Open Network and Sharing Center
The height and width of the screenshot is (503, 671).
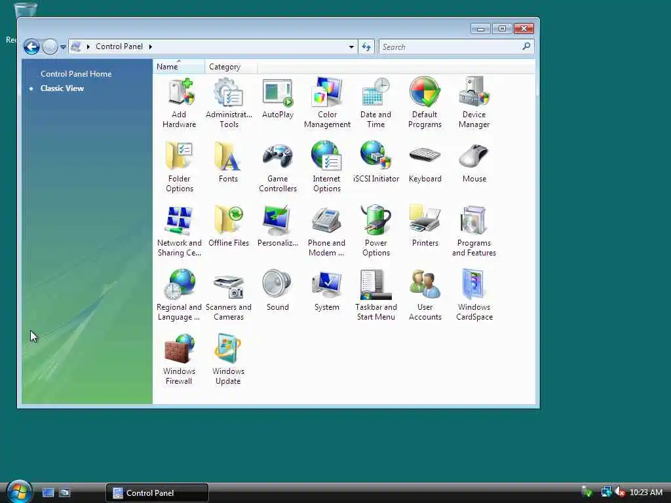click(180, 231)
